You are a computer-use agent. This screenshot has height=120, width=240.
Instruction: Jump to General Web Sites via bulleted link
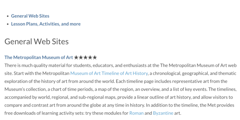[x=30, y=16]
